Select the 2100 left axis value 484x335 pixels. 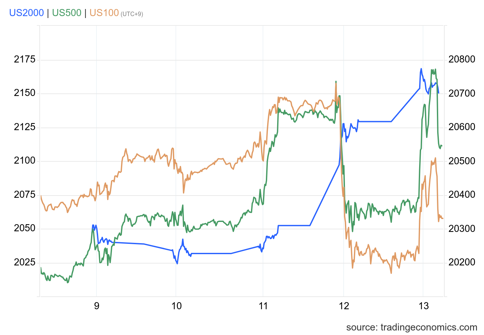tap(25, 161)
